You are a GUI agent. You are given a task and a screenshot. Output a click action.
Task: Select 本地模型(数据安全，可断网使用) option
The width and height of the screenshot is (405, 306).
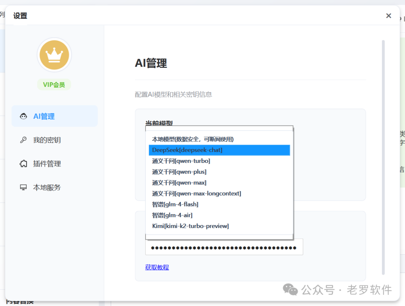[x=219, y=139]
